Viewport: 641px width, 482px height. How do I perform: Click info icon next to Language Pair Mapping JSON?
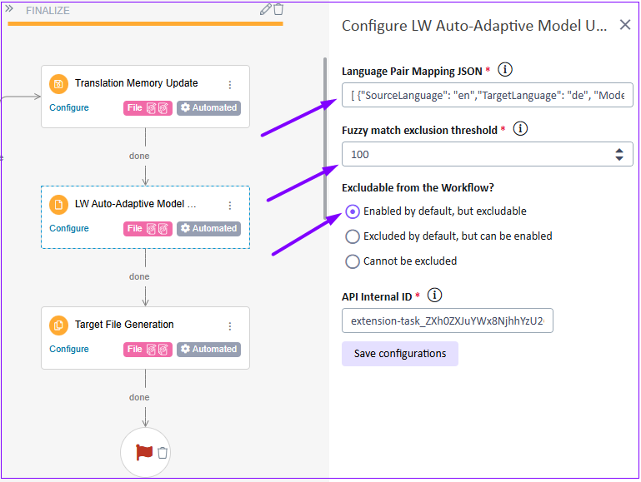(505, 70)
